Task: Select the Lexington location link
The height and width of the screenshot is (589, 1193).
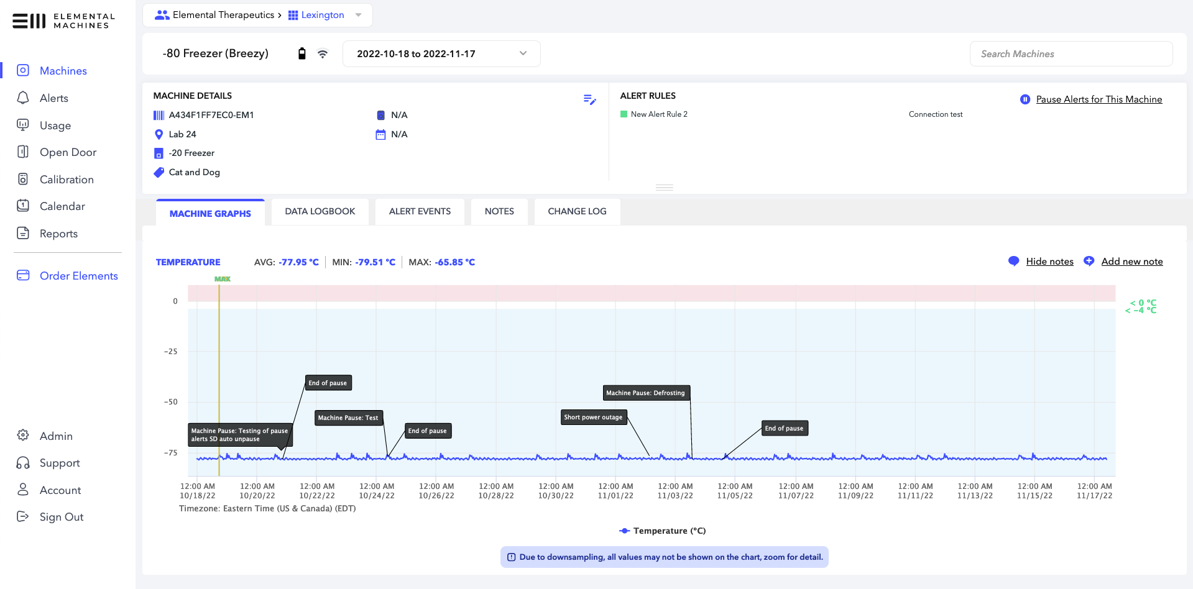Action: (x=323, y=15)
